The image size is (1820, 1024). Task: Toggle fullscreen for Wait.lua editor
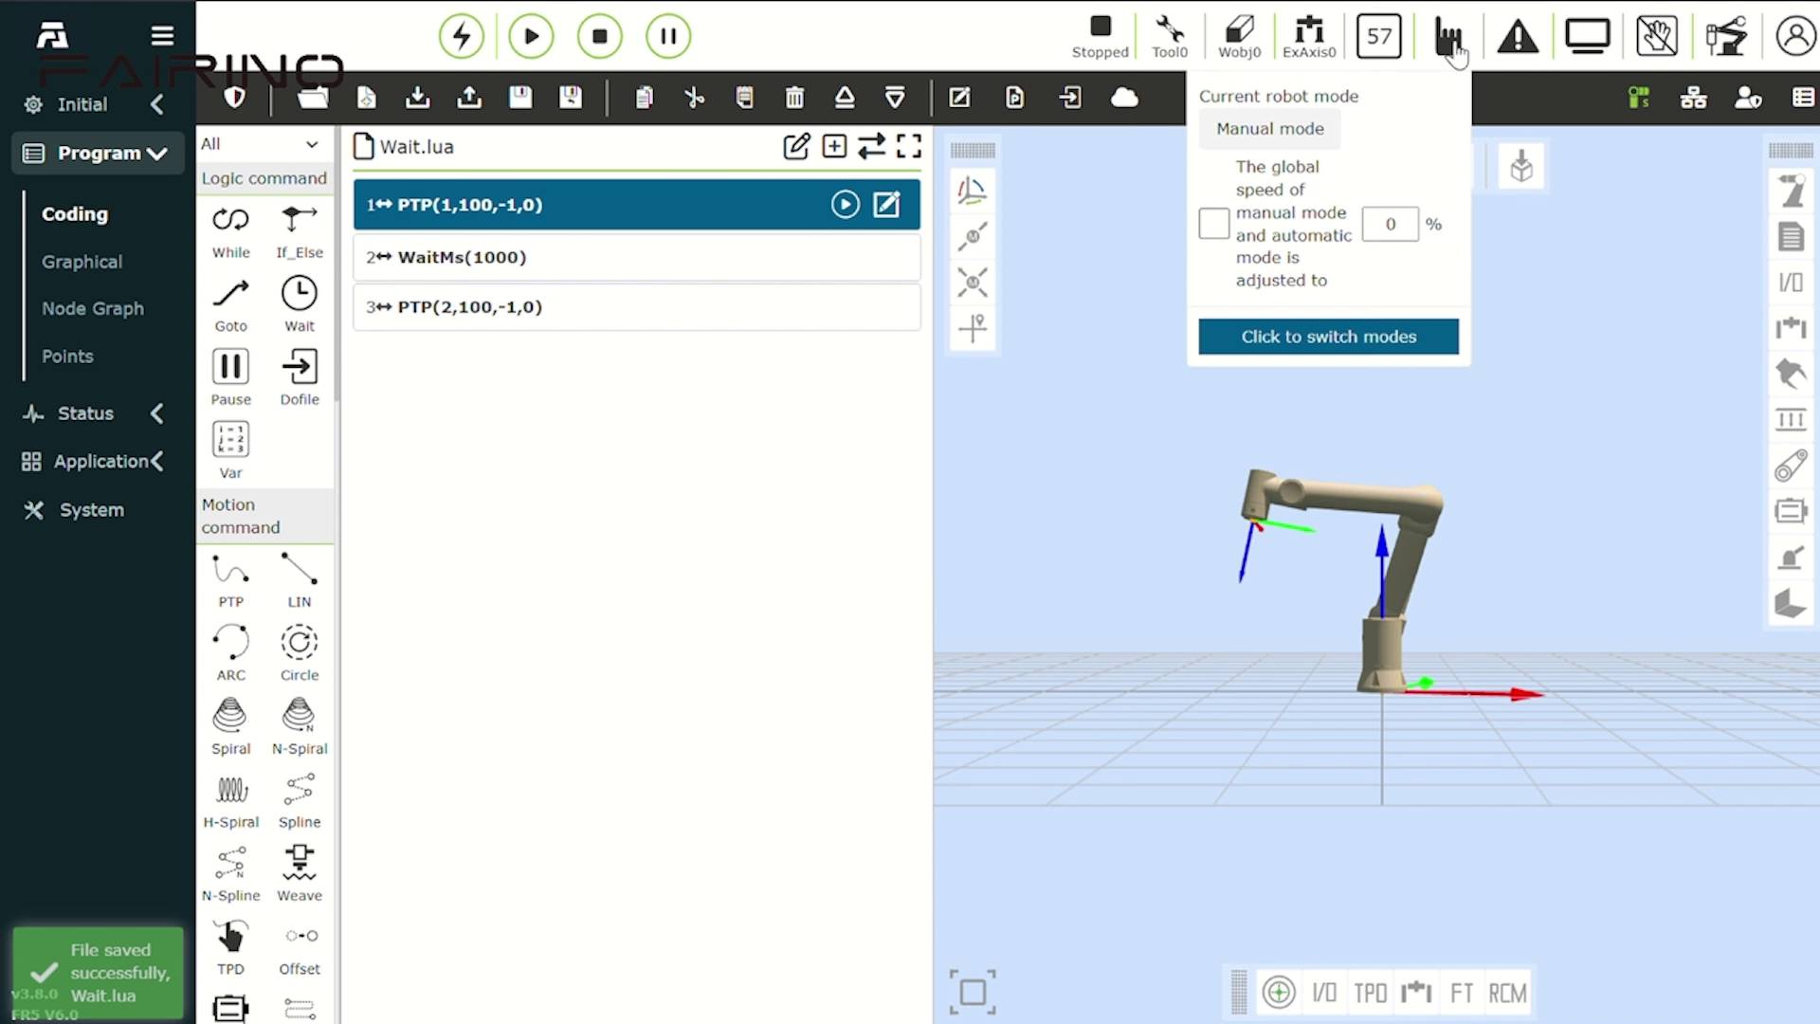point(908,146)
